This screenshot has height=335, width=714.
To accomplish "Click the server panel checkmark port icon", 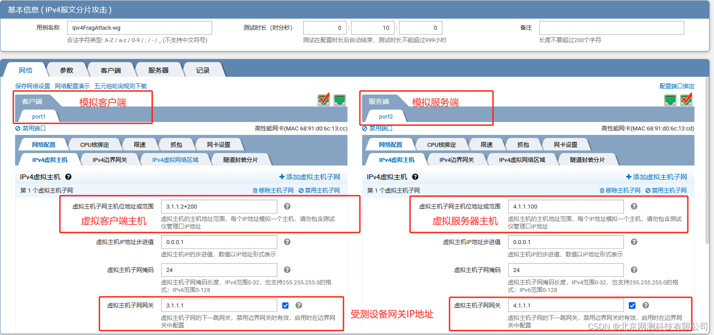I will point(686,99).
